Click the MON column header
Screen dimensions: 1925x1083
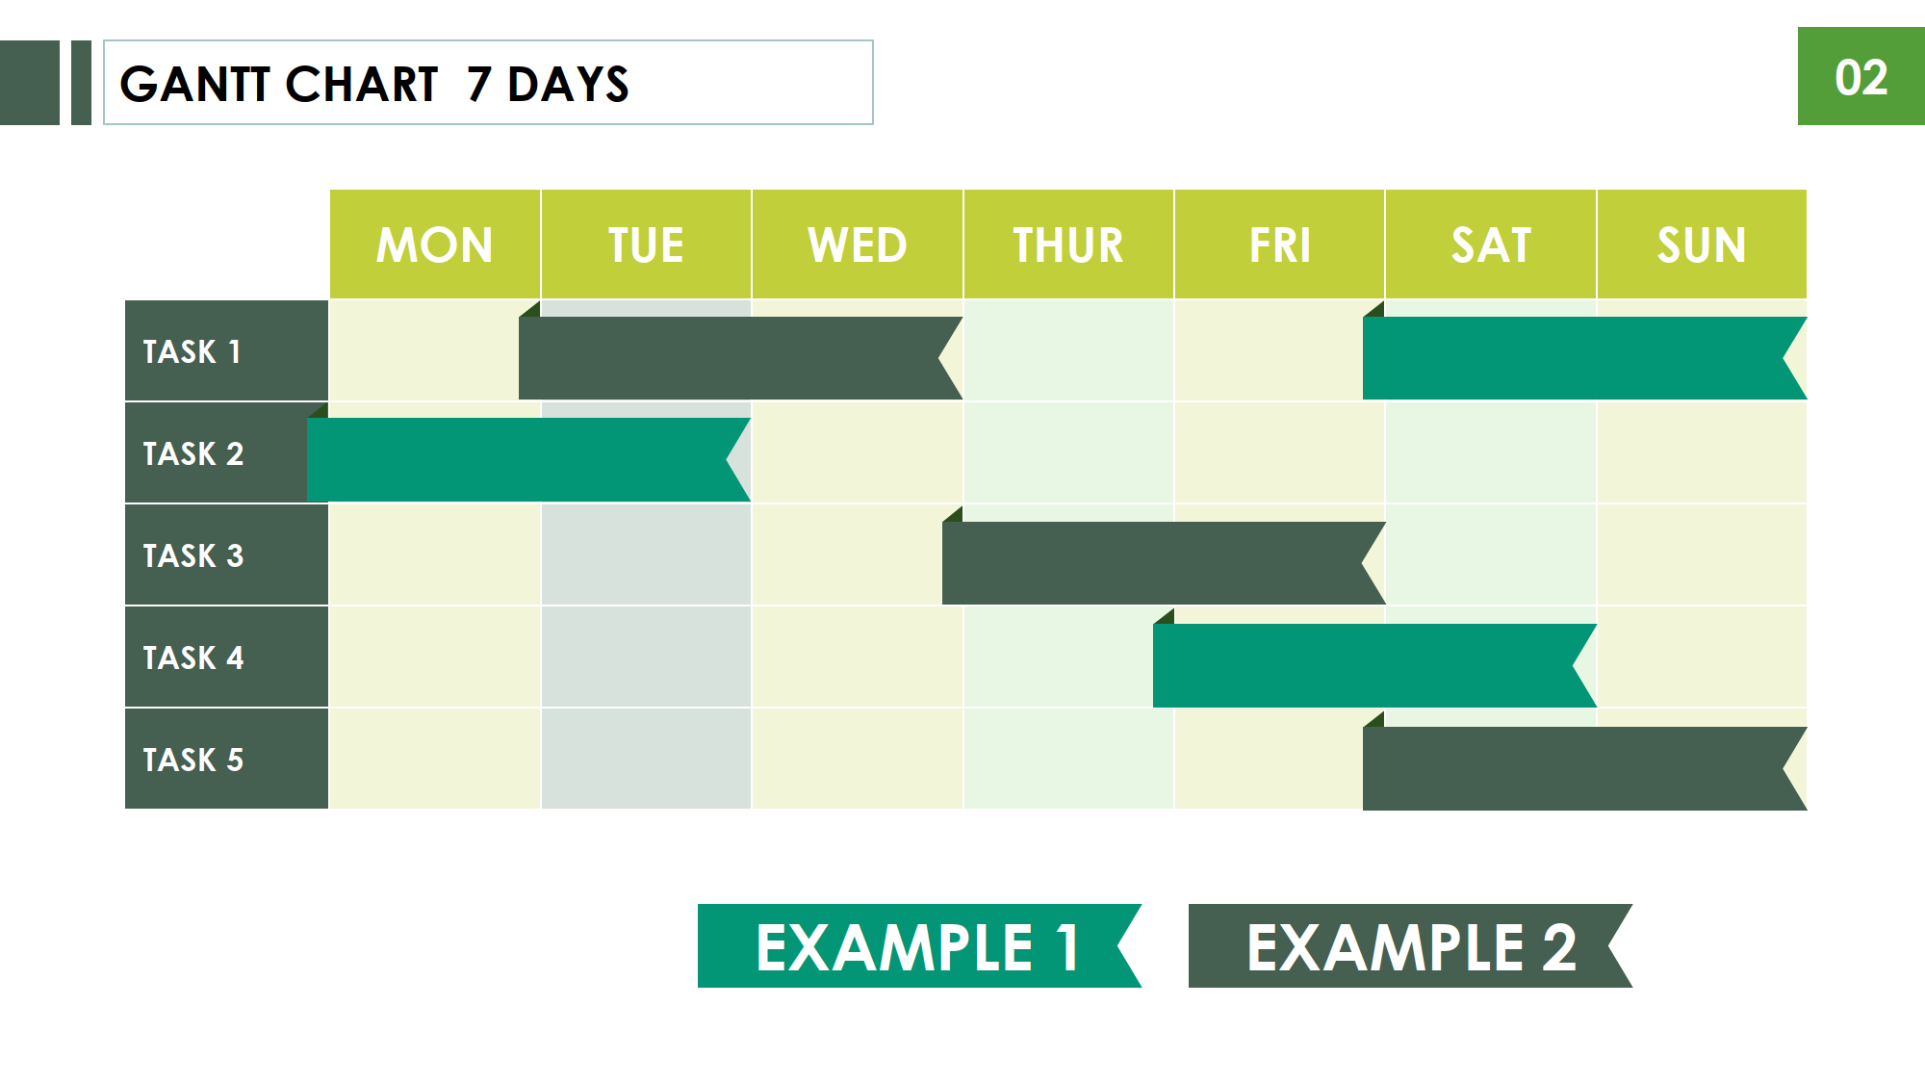(x=435, y=245)
